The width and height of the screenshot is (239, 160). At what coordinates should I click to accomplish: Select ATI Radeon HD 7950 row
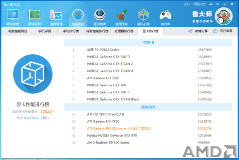[x=148, y=121]
